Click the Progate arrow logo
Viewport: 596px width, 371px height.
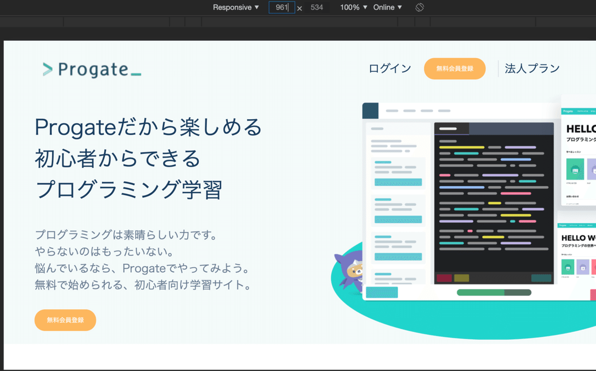point(47,69)
